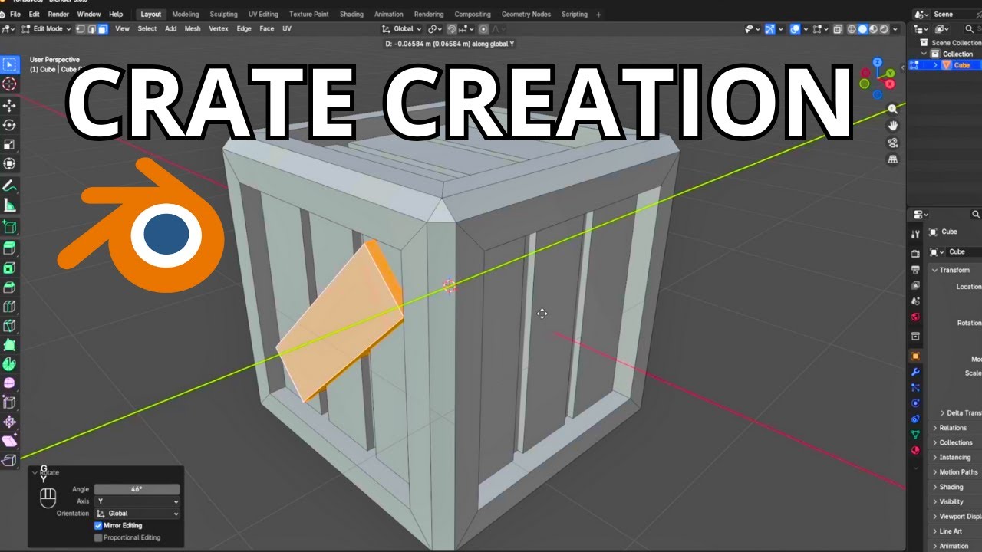
Task: Open Render properties tab icon
Action: coord(914,253)
